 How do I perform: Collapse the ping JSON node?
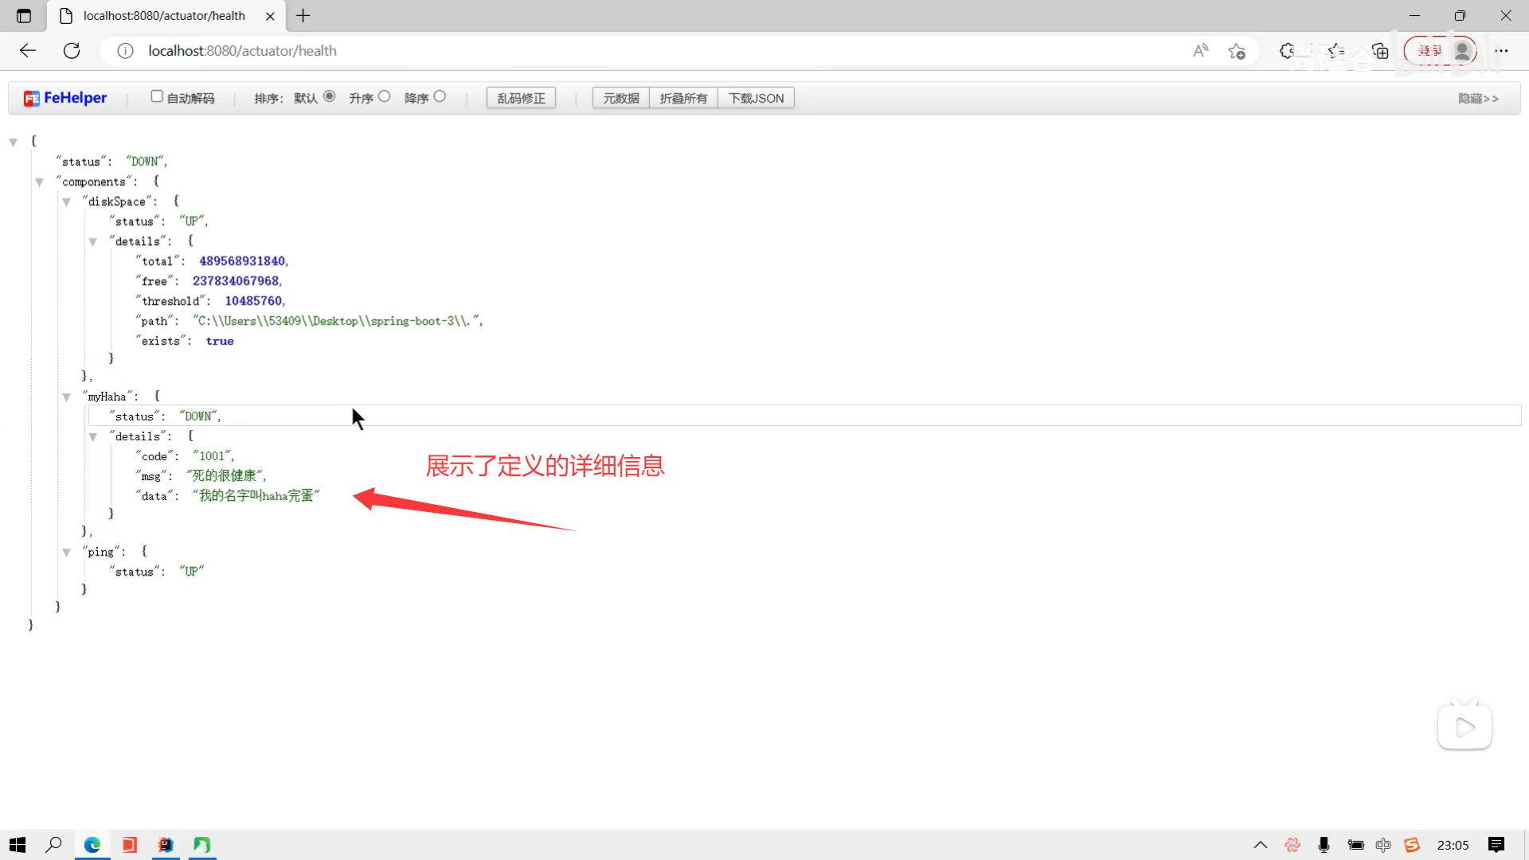[67, 553]
